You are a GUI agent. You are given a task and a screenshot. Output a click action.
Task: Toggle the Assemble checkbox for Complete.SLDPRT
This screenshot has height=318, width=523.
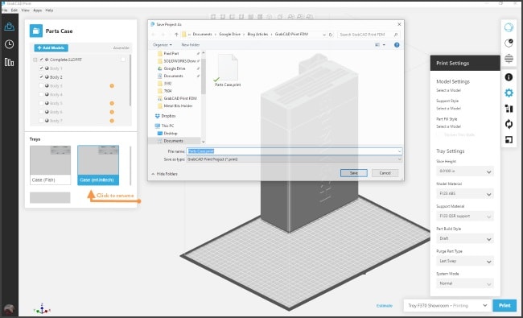[123, 60]
